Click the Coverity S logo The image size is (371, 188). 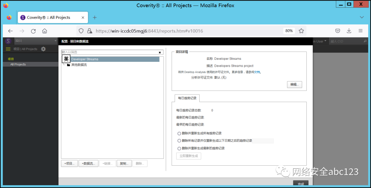8,41
